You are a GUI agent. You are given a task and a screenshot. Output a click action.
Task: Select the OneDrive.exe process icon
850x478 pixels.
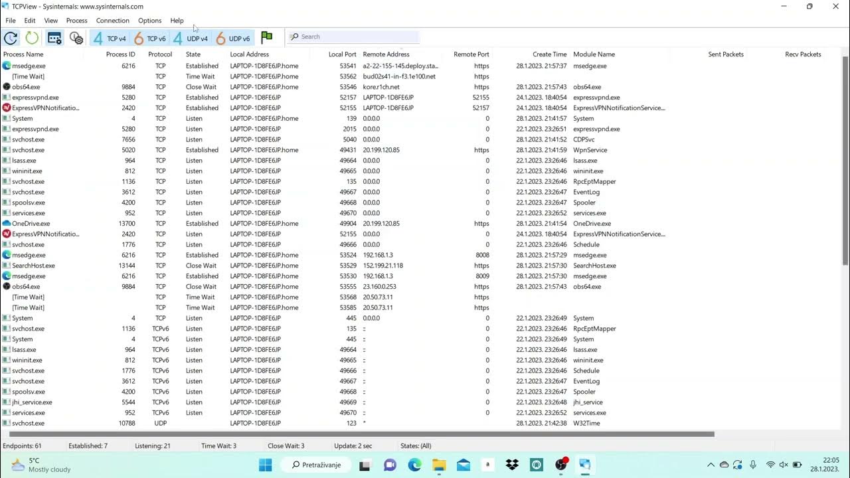[7, 224]
